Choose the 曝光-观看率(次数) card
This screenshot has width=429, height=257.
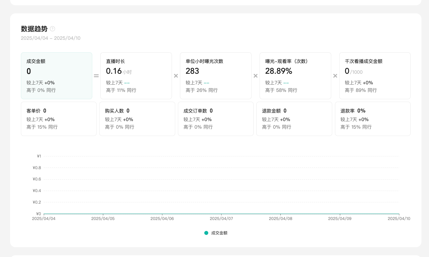pyautogui.click(x=295, y=76)
